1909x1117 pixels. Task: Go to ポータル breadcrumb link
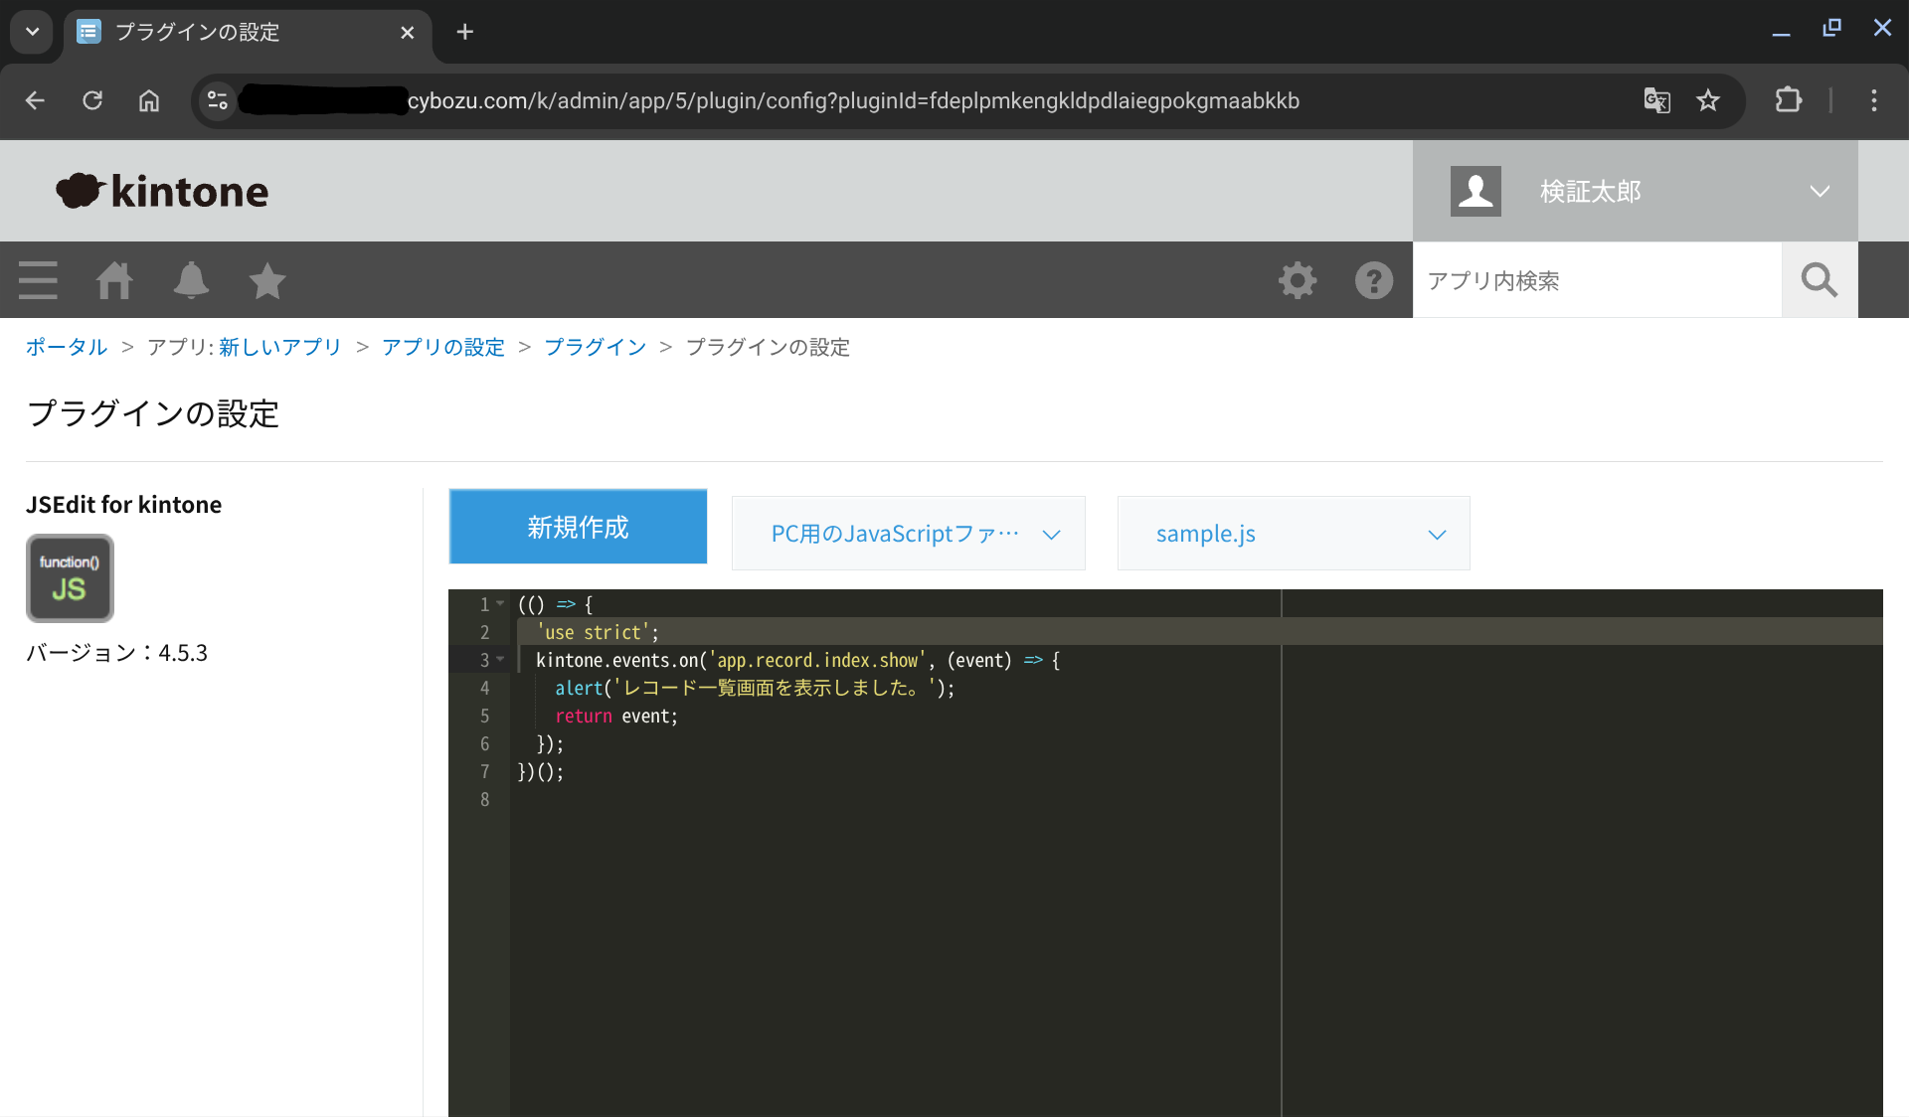pos(67,347)
